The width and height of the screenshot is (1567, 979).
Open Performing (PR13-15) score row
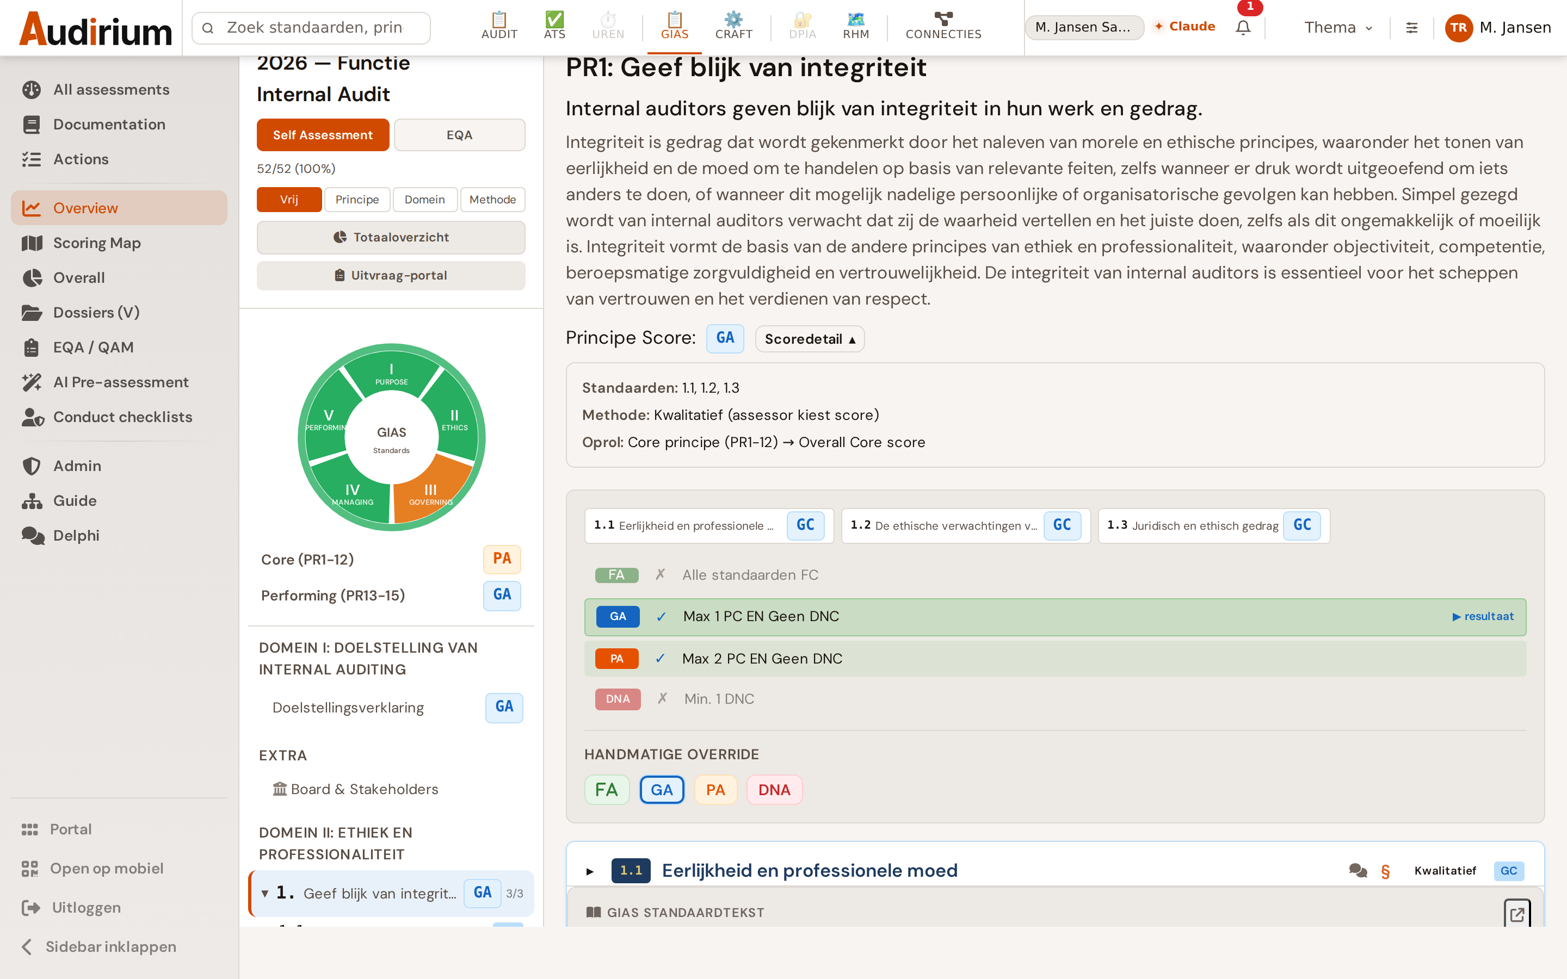click(391, 596)
